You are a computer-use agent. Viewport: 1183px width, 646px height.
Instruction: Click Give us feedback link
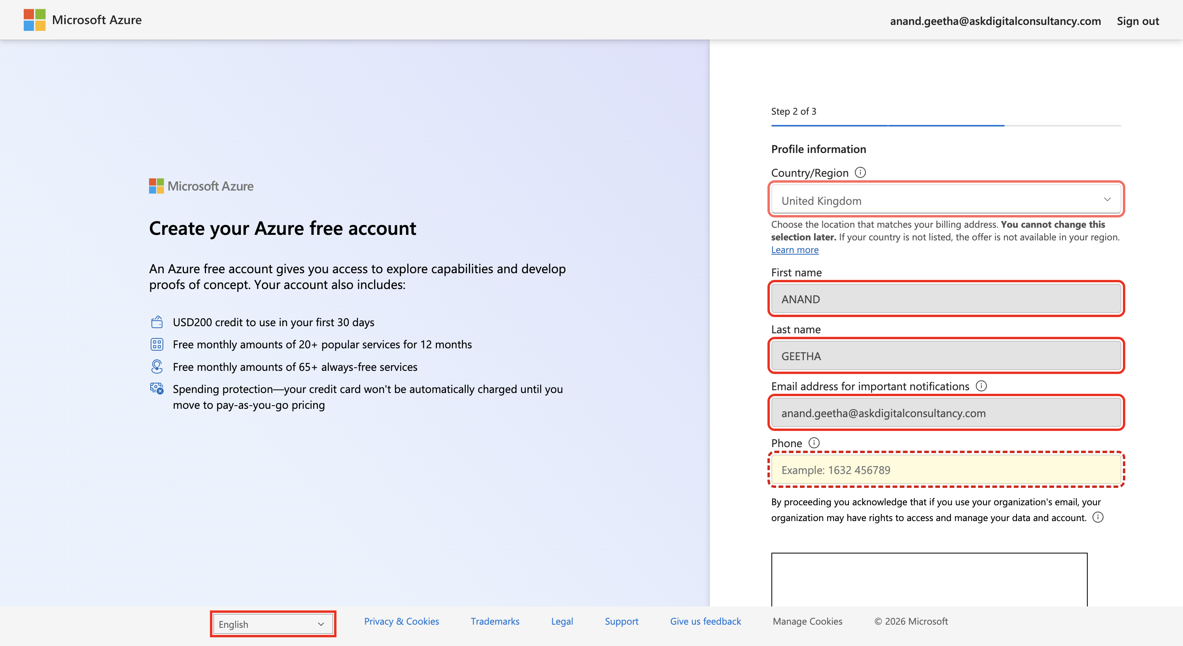point(705,621)
